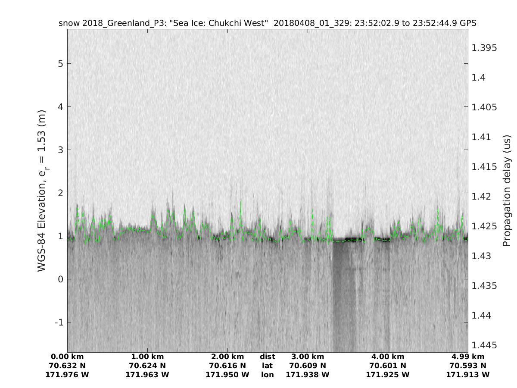This screenshot has height=388, width=517.
Task: Click the 70.593 N latitude value
Action: 468,366
